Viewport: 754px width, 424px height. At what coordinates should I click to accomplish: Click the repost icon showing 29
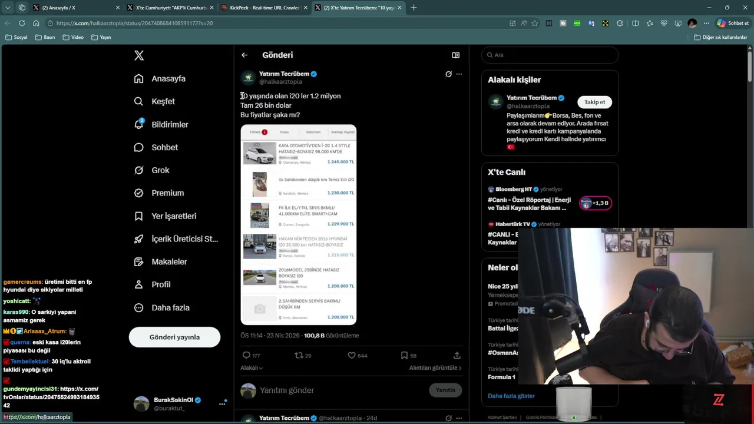click(x=299, y=355)
